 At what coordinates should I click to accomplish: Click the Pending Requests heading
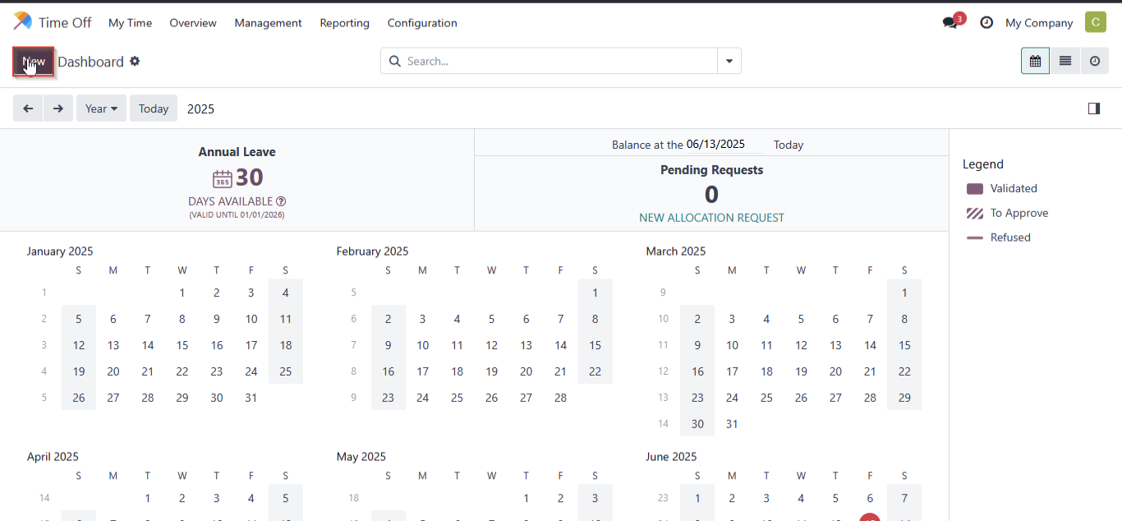tap(711, 170)
